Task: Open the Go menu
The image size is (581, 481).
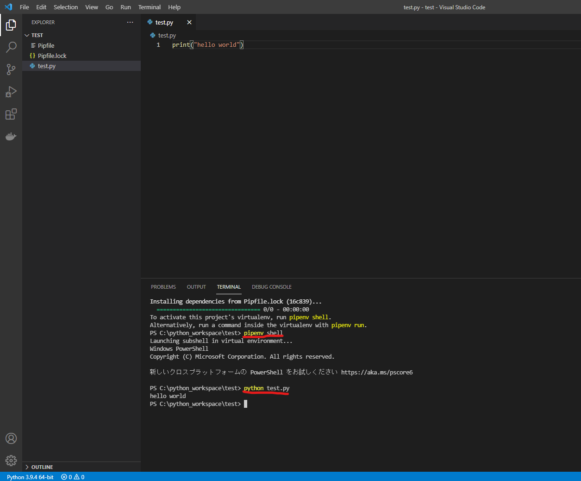Action: (109, 7)
